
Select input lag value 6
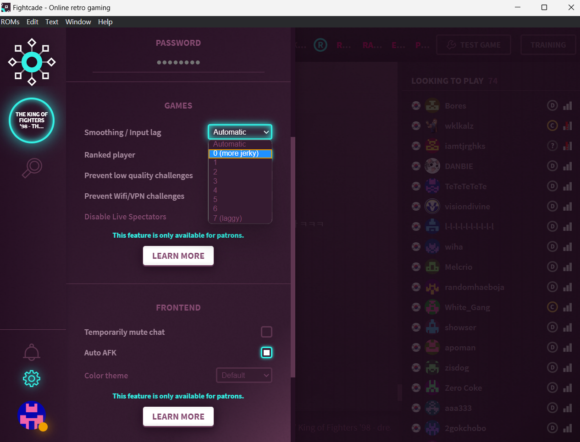(x=240, y=208)
